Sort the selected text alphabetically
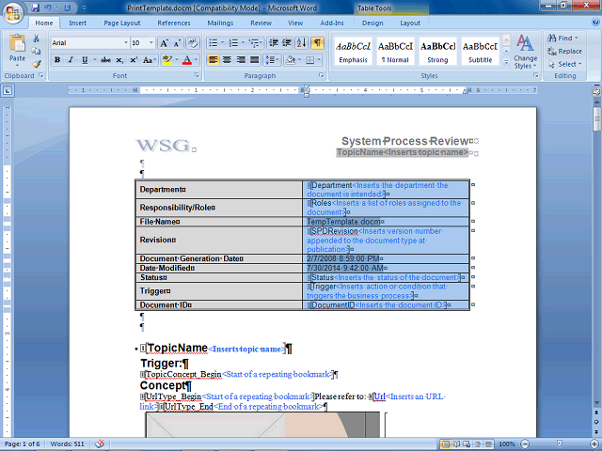The width and height of the screenshot is (602, 451). [302, 43]
